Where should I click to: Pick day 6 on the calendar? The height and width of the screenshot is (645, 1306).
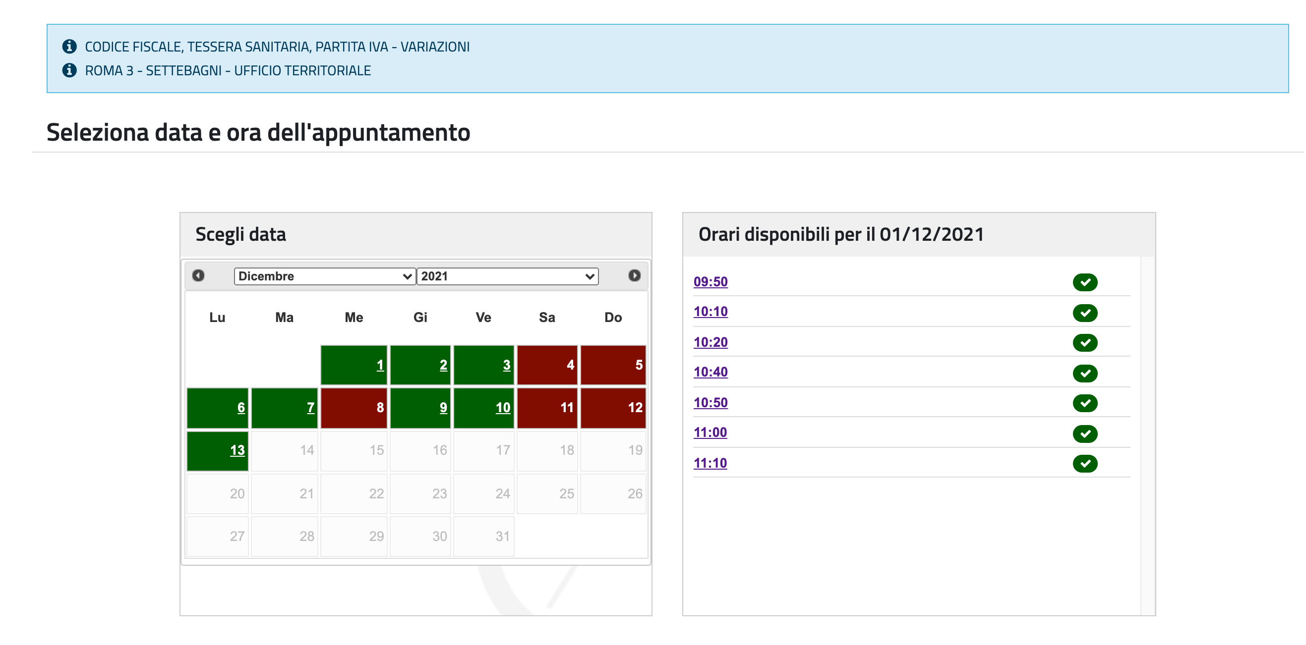coord(218,408)
